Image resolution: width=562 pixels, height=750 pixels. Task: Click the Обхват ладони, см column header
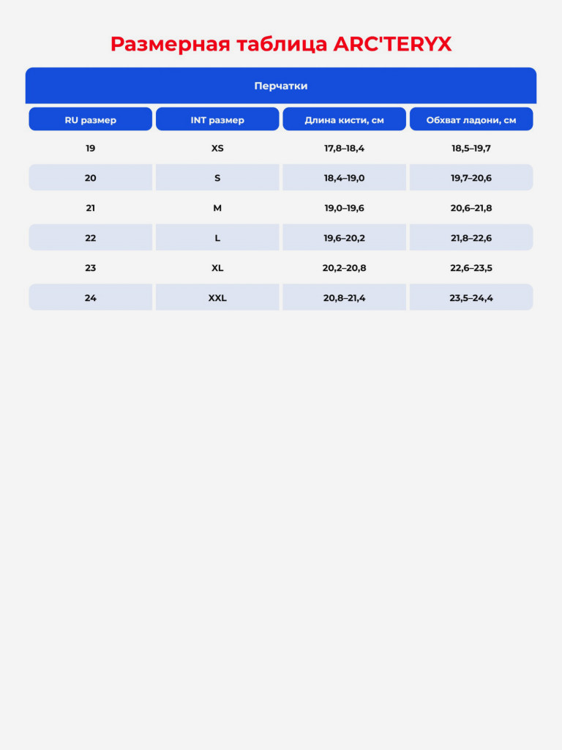point(471,119)
